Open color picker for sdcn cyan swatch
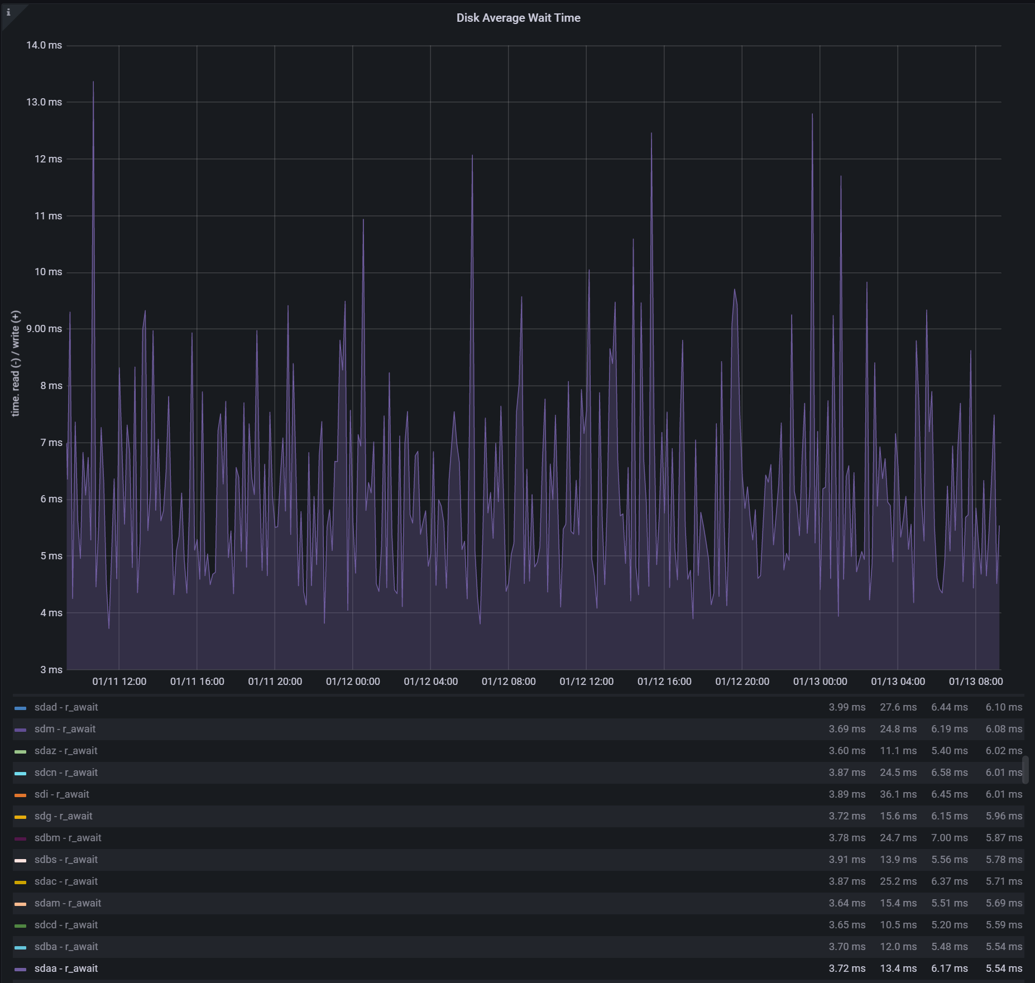Screen dimensions: 1035x983 pyautogui.click(x=21, y=774)
